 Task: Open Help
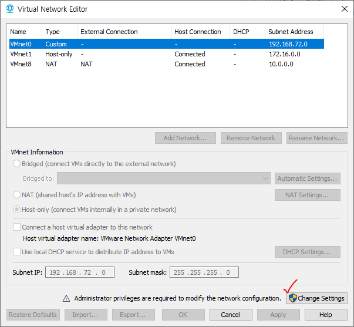tap(326, 315)
